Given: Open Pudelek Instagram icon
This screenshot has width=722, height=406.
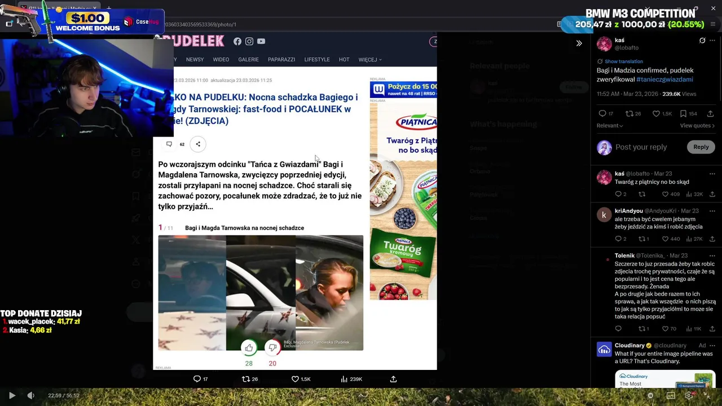Looking at the screenshot, I should point(249,41).
